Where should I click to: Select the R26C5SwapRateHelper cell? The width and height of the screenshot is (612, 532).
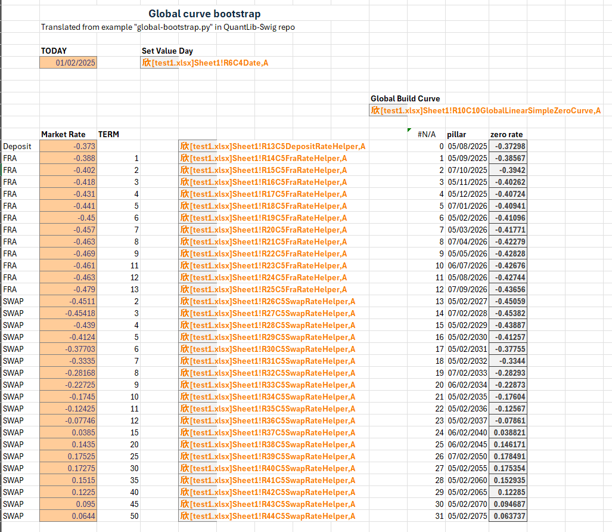click(x=268, y=301)
